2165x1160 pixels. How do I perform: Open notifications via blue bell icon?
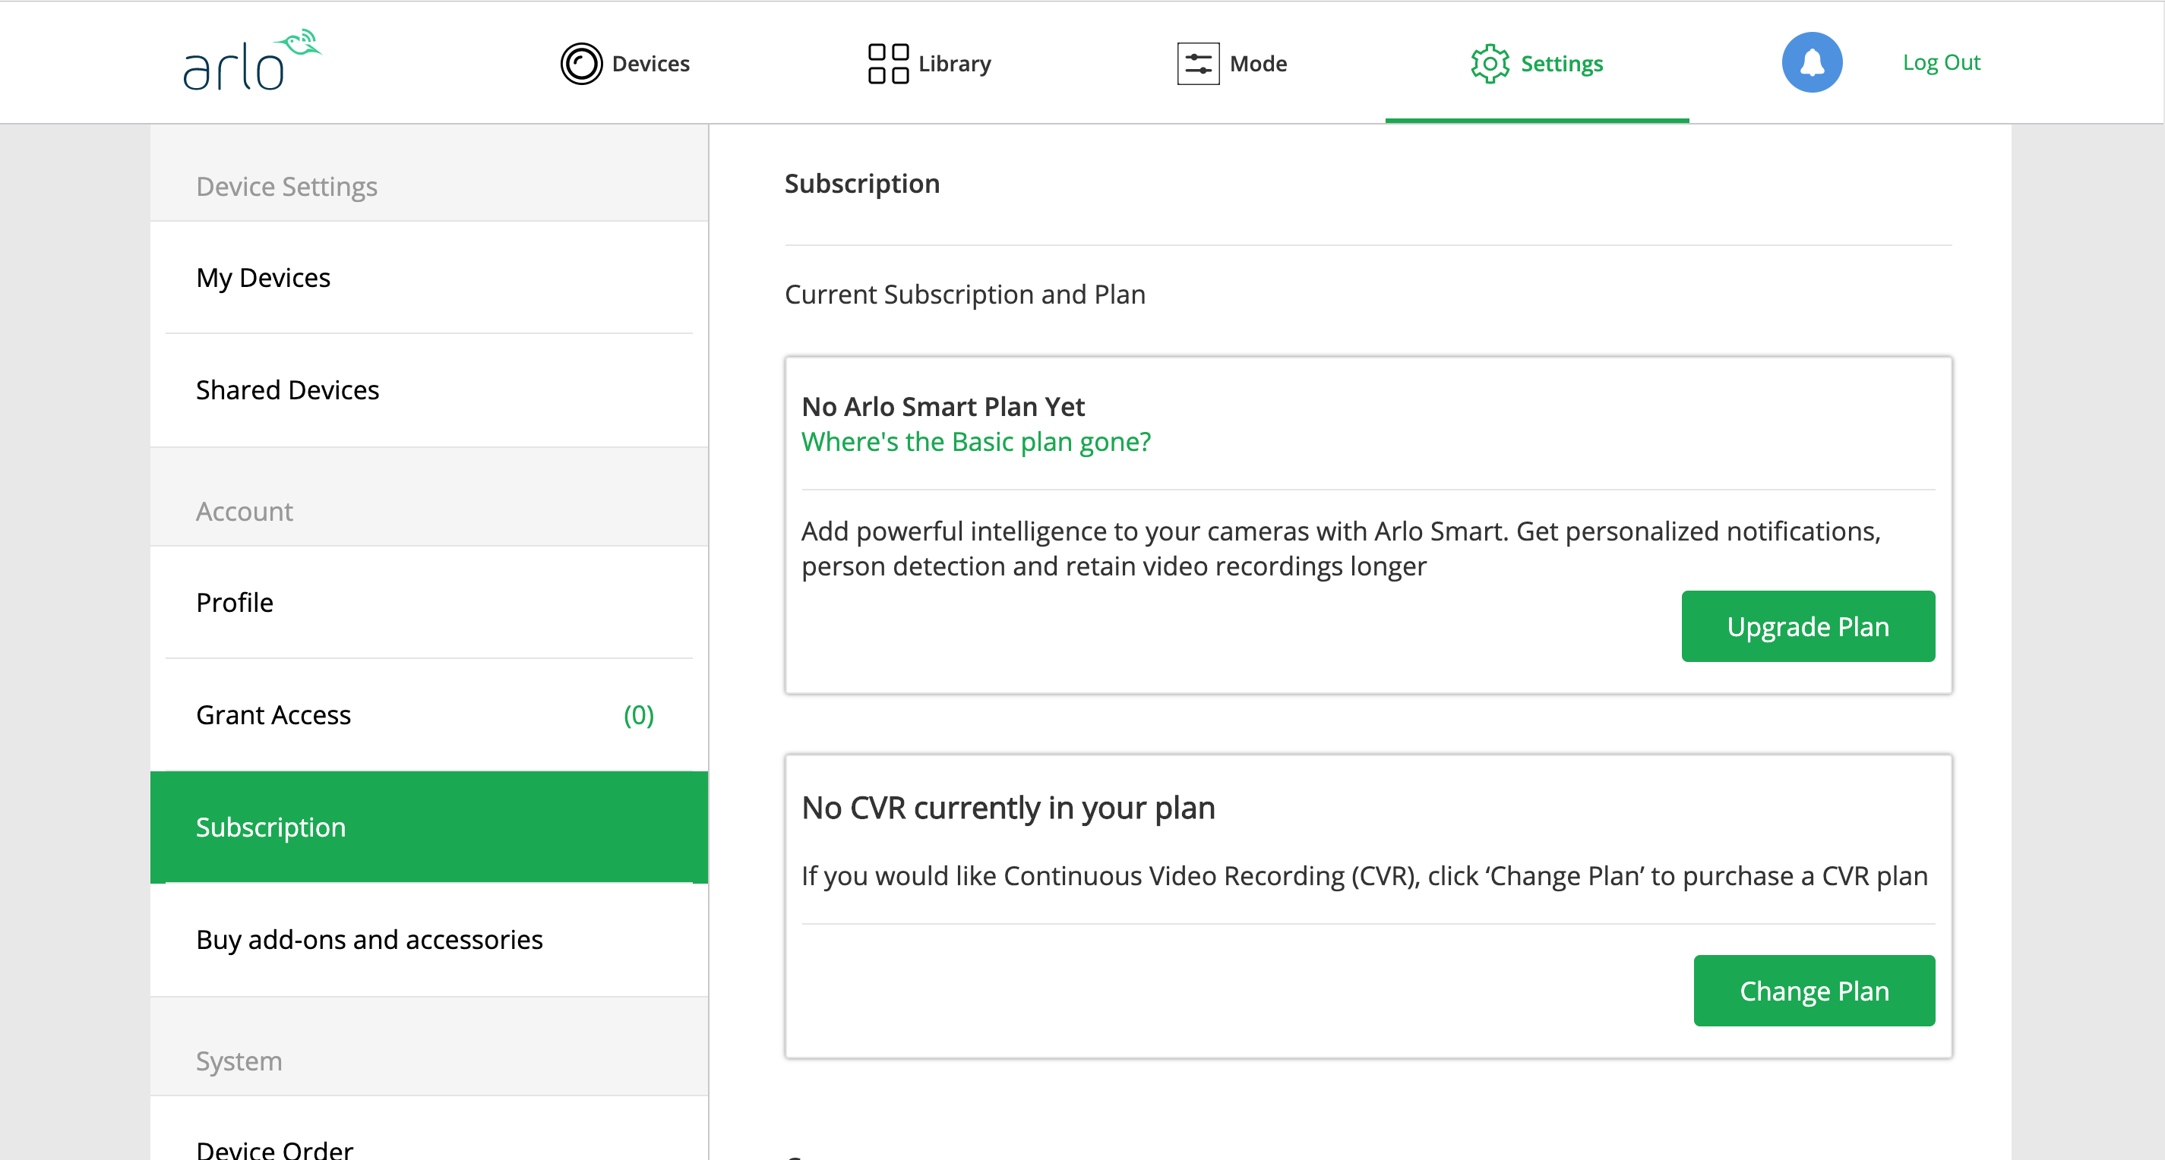[1811, 62]
